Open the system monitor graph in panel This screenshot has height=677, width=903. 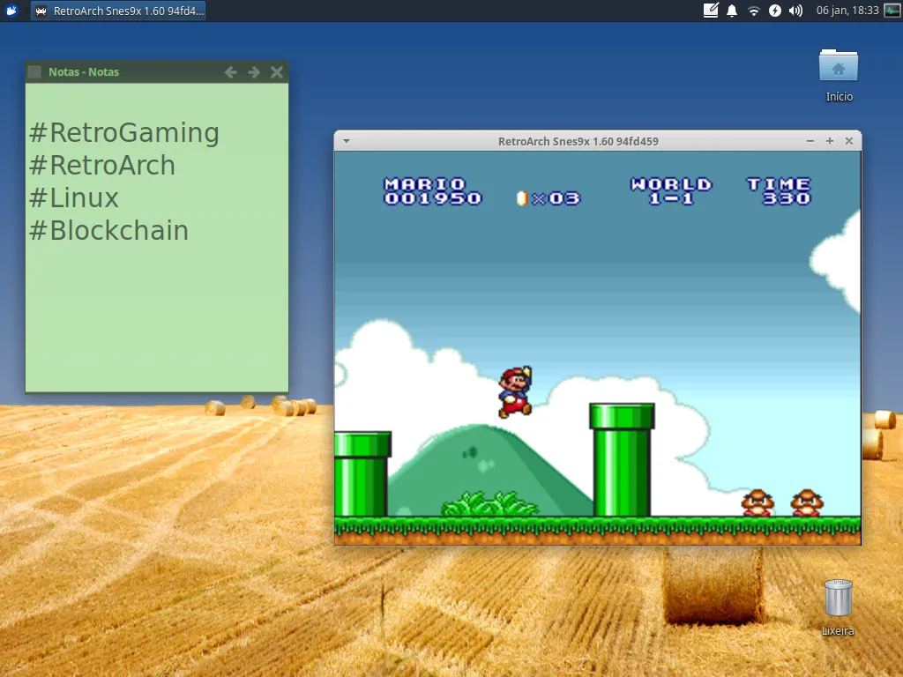pos(892,11)
